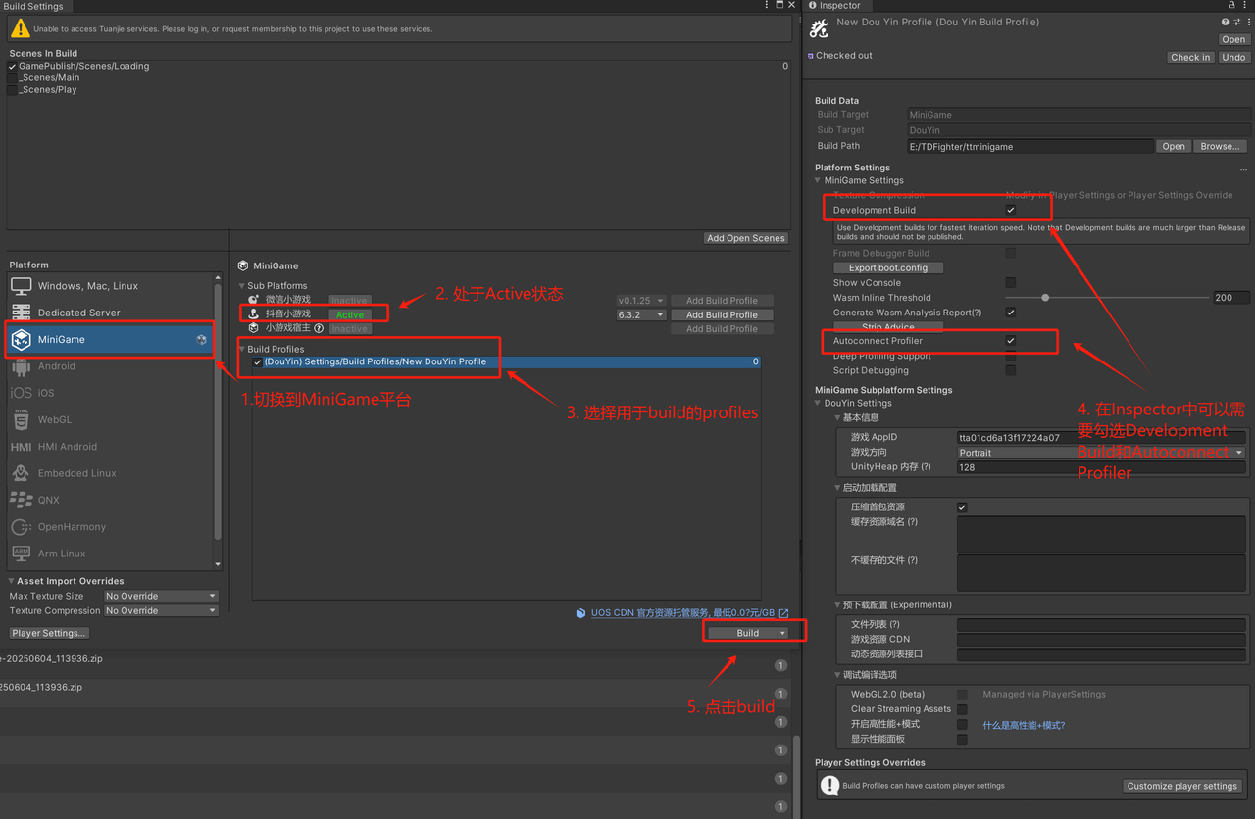Image resolution: width=1255 pixels, height=819 pixels.
Task: Choose the OpenHarmony platform icon
Action: (x=21, y=527)
